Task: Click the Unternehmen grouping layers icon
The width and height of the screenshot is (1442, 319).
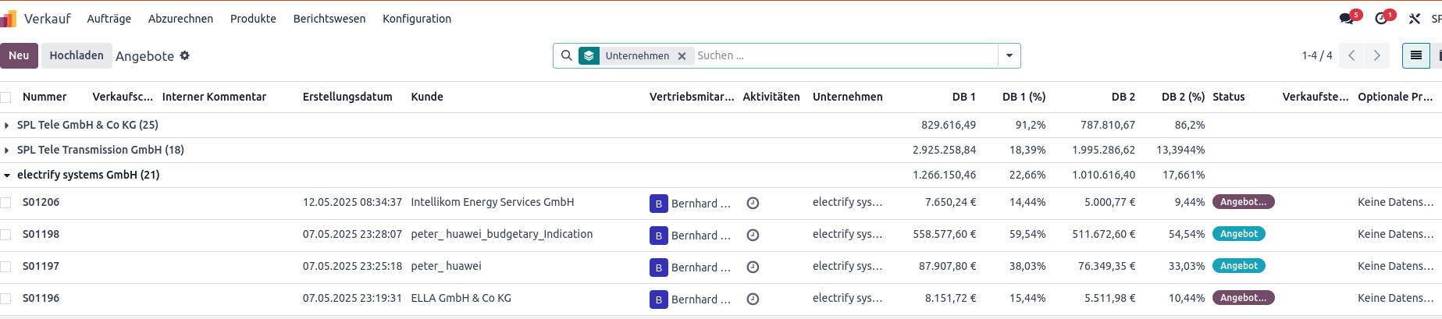Action: coord(589,55)
